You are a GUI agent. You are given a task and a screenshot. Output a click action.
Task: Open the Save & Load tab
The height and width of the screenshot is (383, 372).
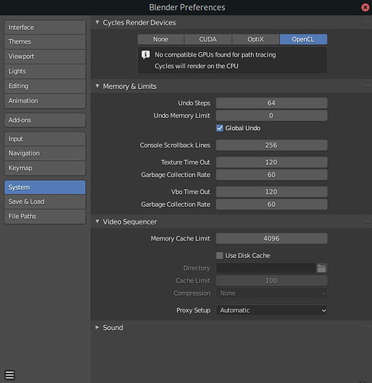pyautogui.click(x=45, y=201)
